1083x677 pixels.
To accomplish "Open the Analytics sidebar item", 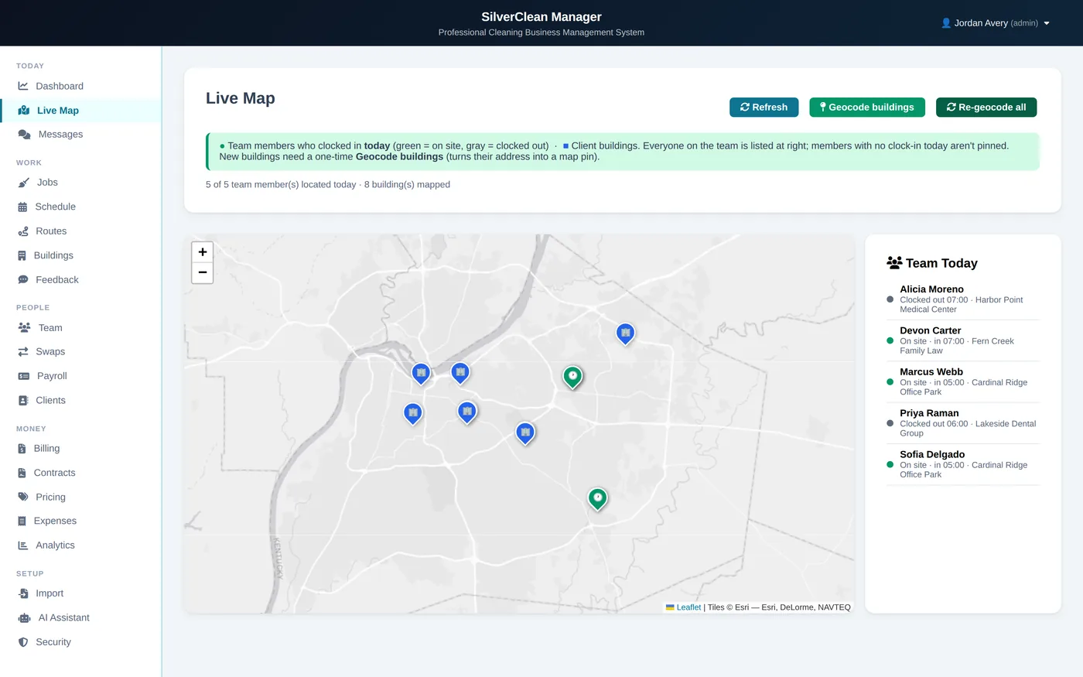I will pos(80,545).
